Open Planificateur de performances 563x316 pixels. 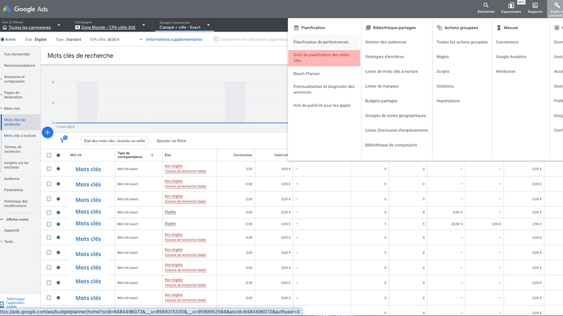coord(321,42)
